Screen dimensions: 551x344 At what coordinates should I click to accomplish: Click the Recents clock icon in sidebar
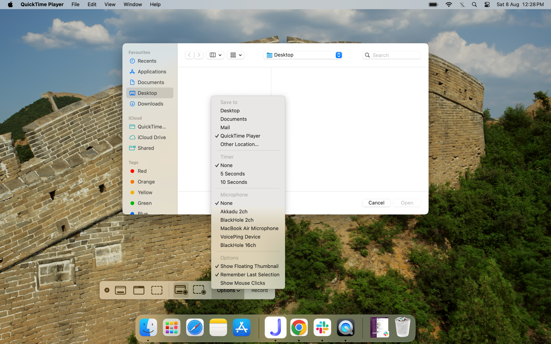pyautogui.click(x=132, y=61)
